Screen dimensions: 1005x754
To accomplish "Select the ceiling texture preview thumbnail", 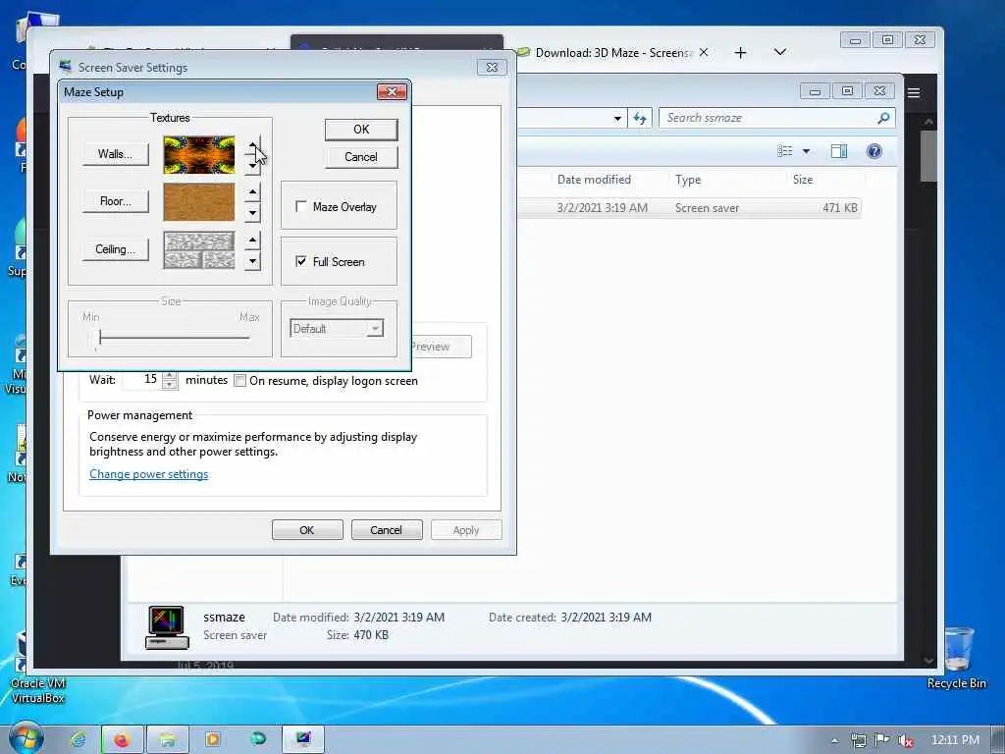I will click(x=199, y=249).
